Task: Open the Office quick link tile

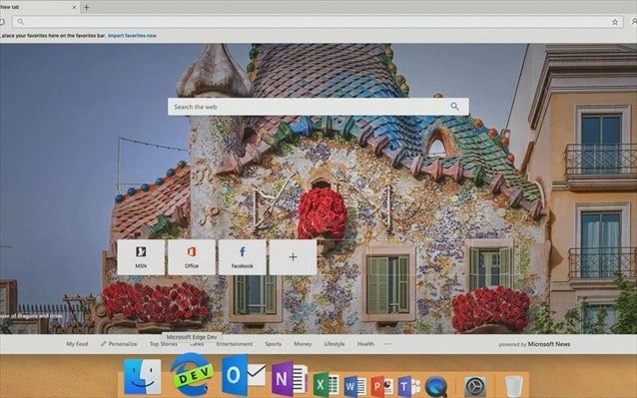Action: [192, 256]
